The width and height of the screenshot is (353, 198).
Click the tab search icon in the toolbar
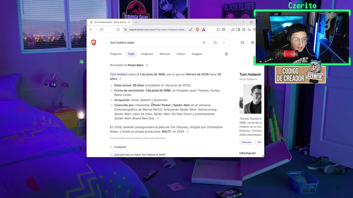(224, 29)
